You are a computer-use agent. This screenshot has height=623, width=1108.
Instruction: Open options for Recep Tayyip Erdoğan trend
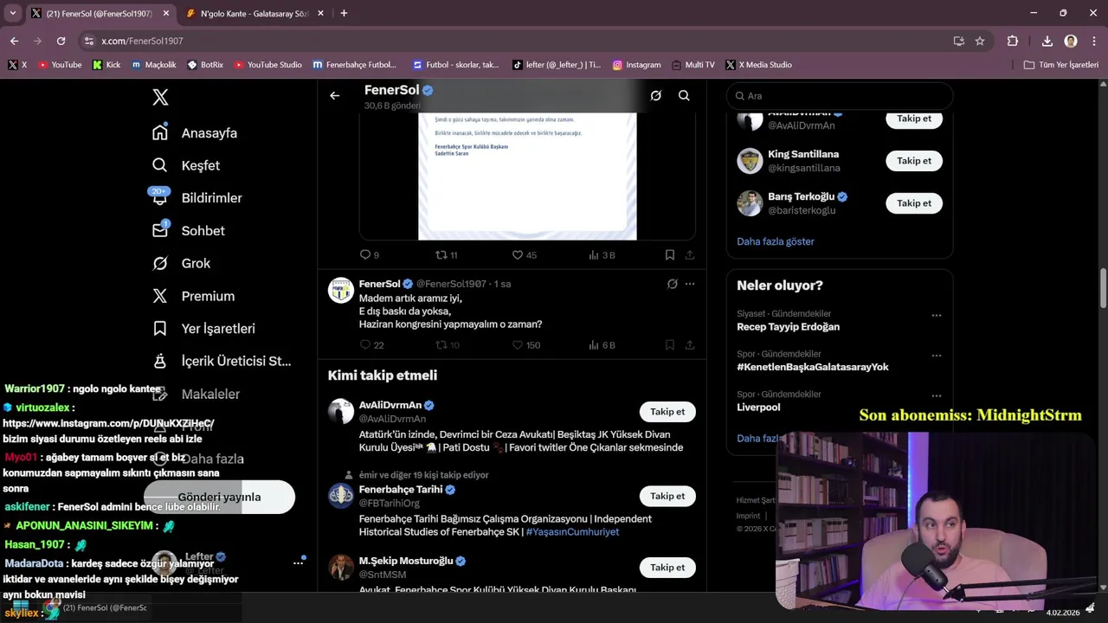(936, 316)
